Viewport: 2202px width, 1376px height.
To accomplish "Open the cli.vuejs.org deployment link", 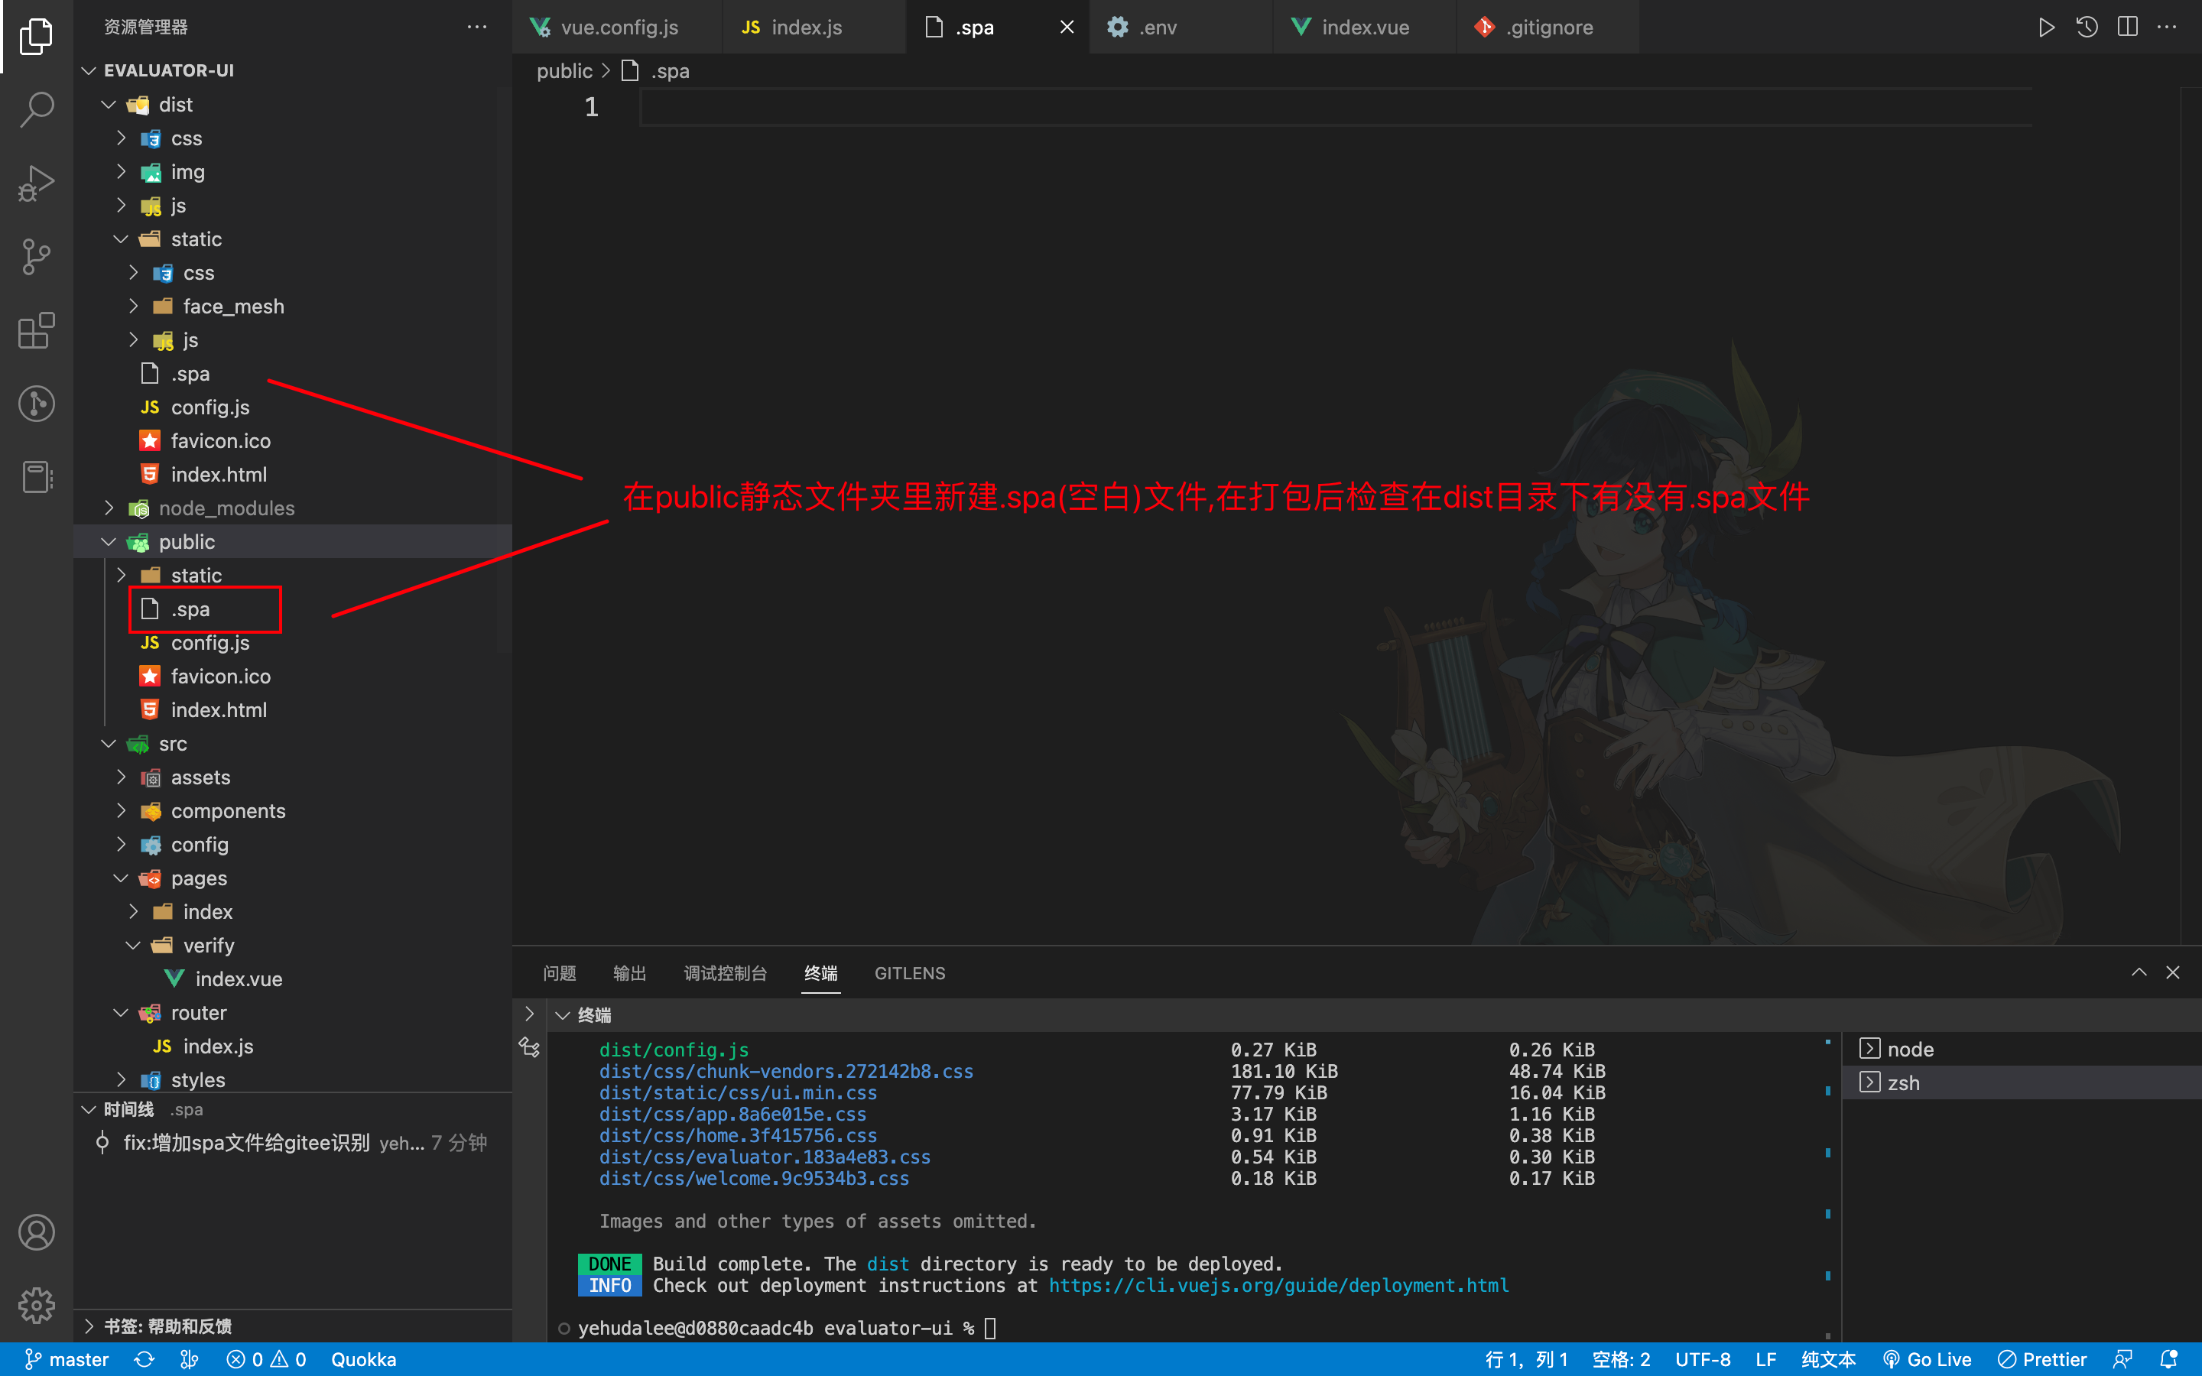I will point(1278,1285).
